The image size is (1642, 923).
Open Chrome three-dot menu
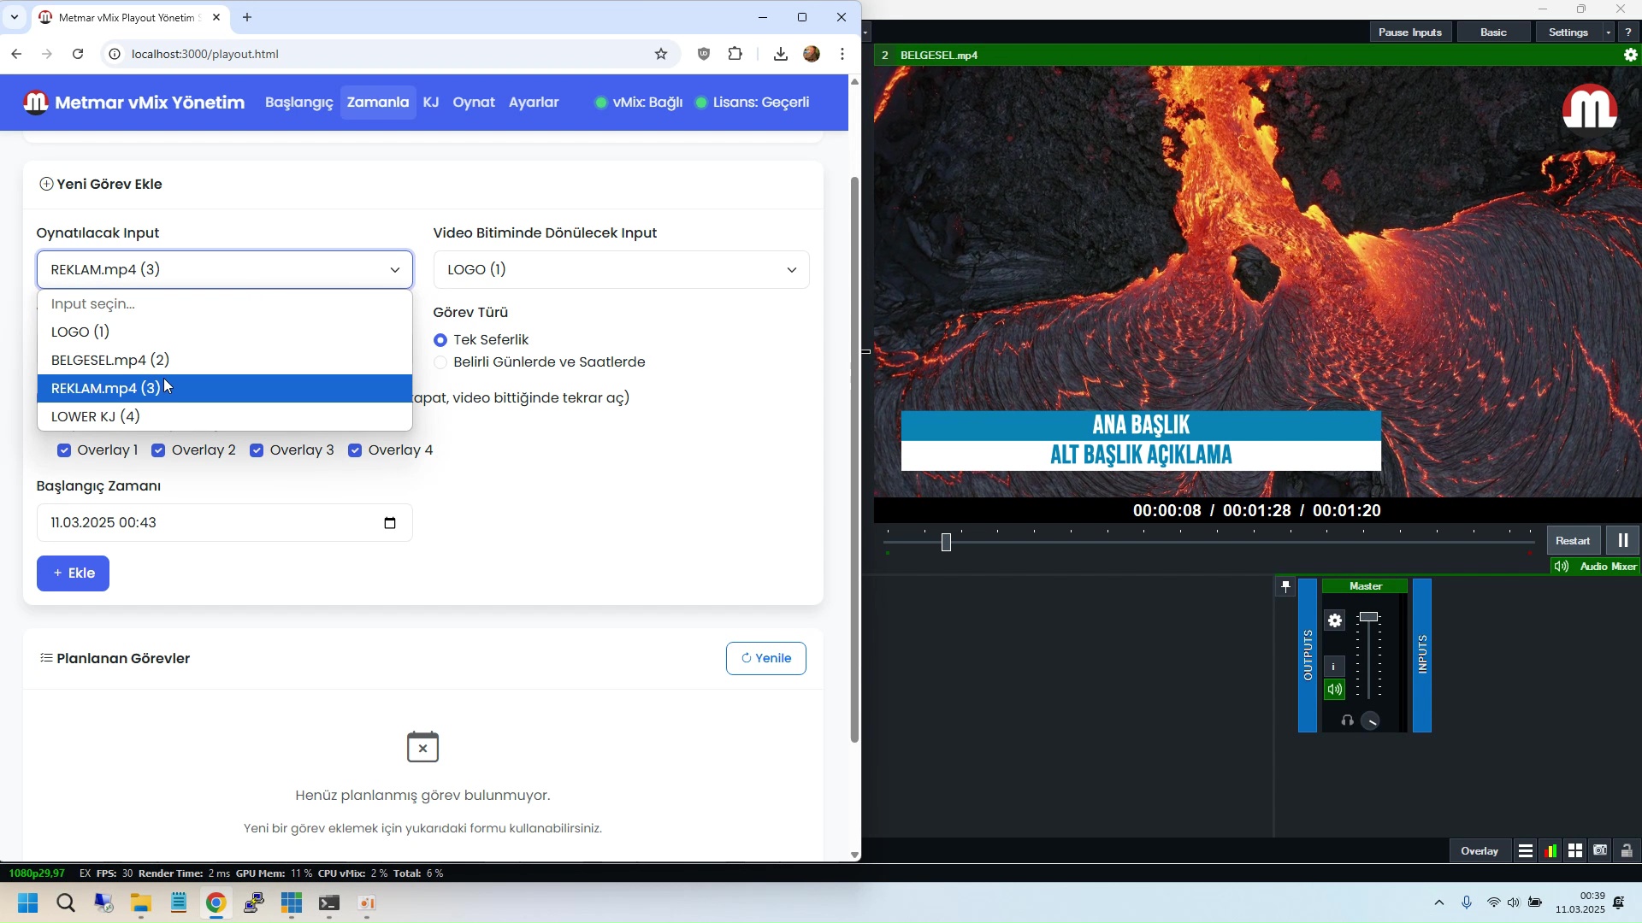click(843, 54)
